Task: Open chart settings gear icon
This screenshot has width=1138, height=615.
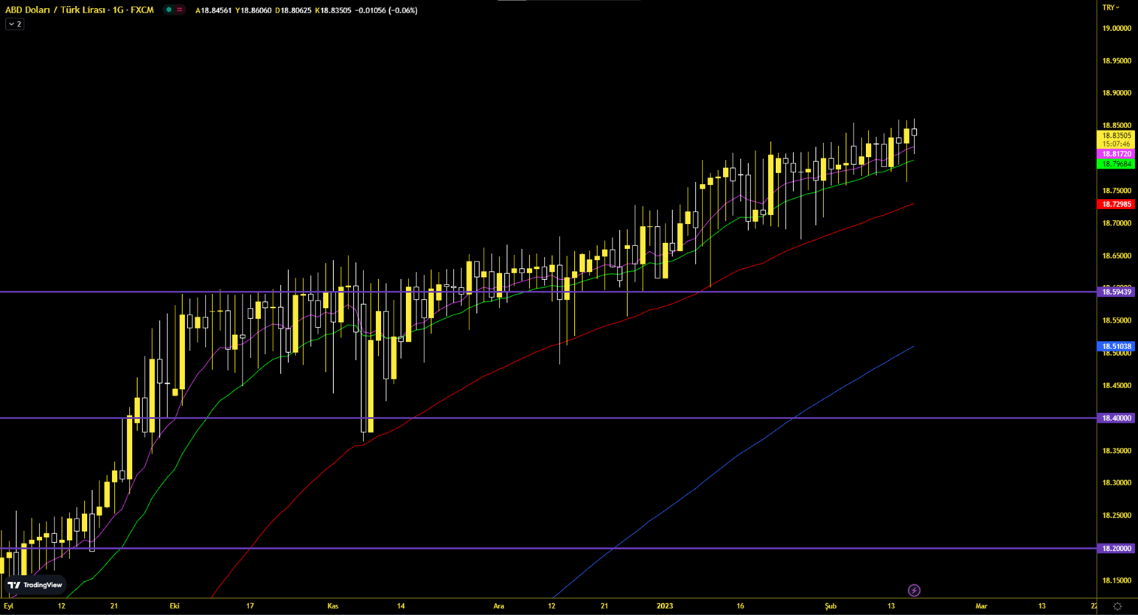Action: 1117,606
